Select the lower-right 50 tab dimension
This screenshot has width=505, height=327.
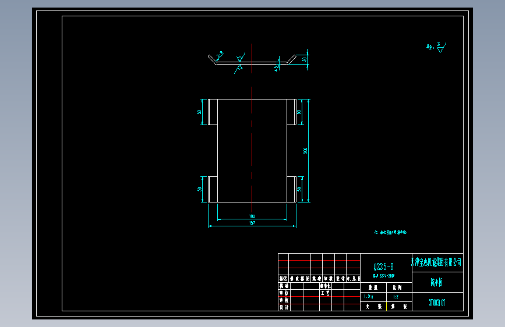point(299,189)
